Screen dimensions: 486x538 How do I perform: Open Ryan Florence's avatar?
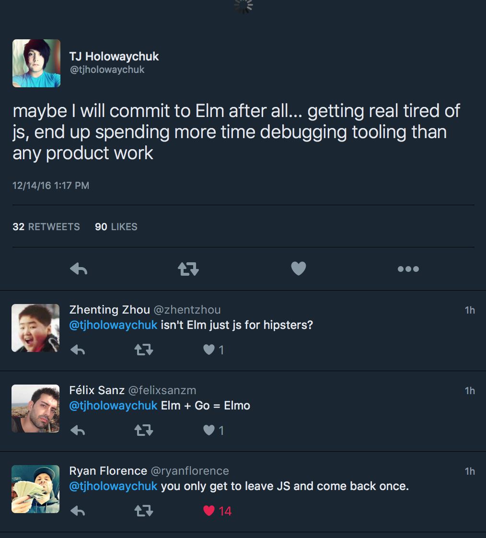point(35,489)
